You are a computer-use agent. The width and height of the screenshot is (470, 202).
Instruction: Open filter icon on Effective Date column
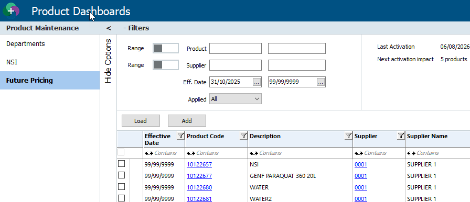(x=180, y=136)
